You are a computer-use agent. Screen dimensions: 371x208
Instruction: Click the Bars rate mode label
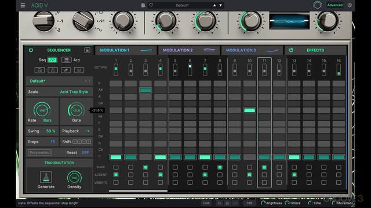(48, 120)
